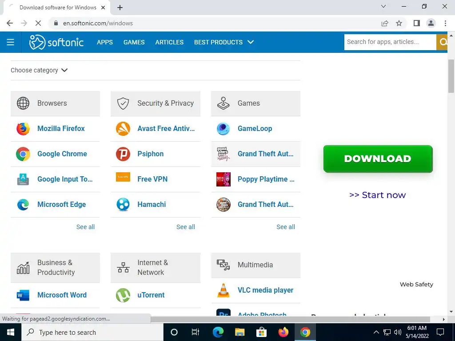455x341 pixels.
Task: Click the Google Input Tools icon
Action: pos(23,179)
